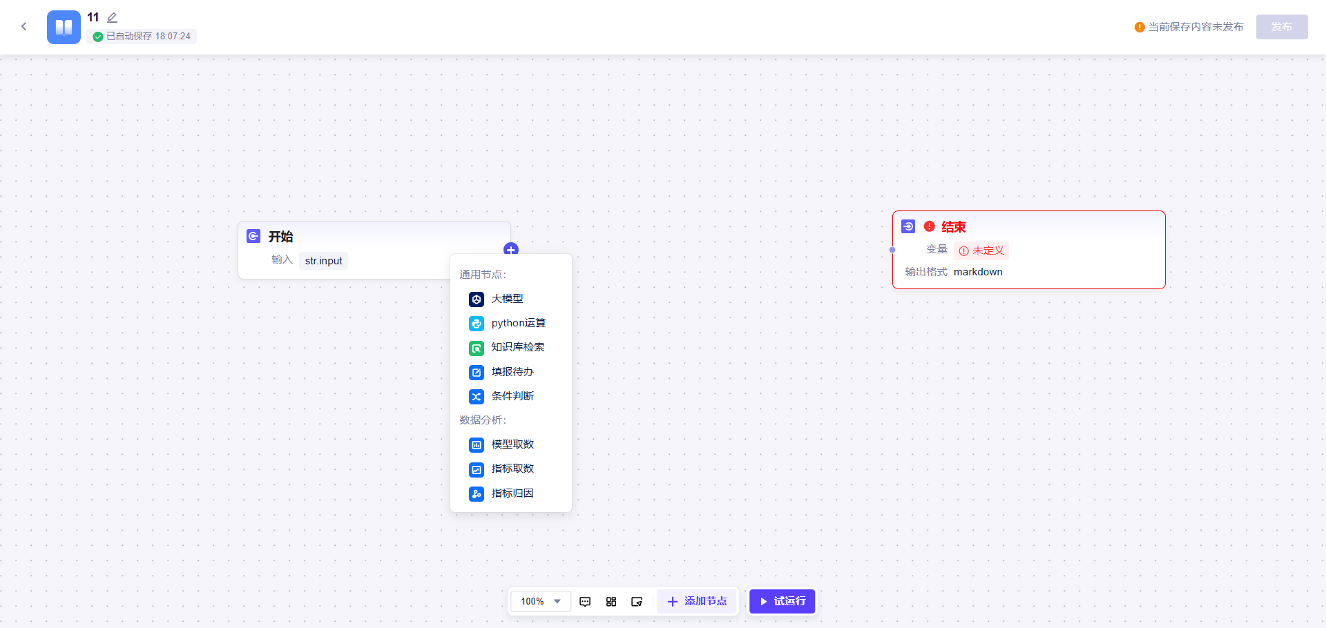
Task: Add a 条件判断 node
Action: click(511, 396)
